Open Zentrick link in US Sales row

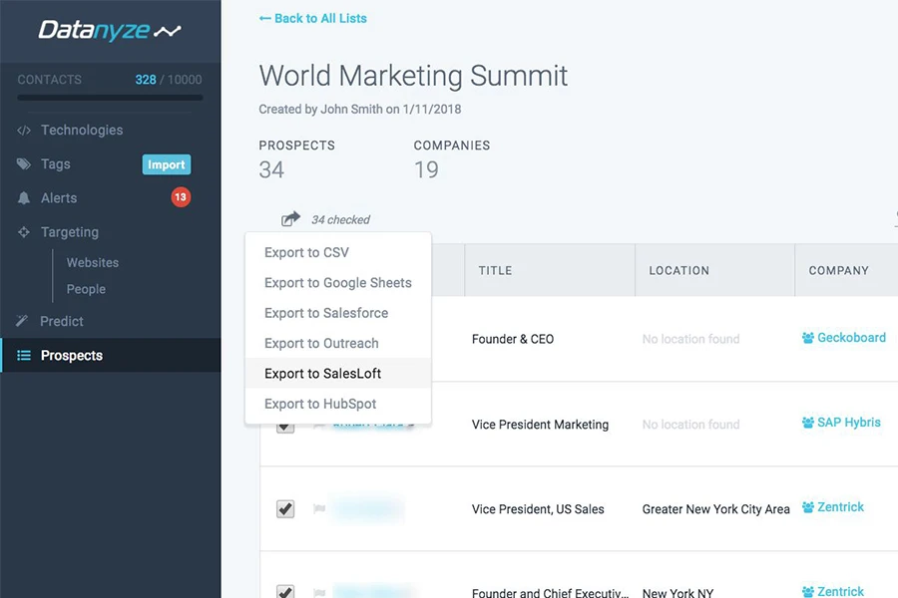pos(840,507)
